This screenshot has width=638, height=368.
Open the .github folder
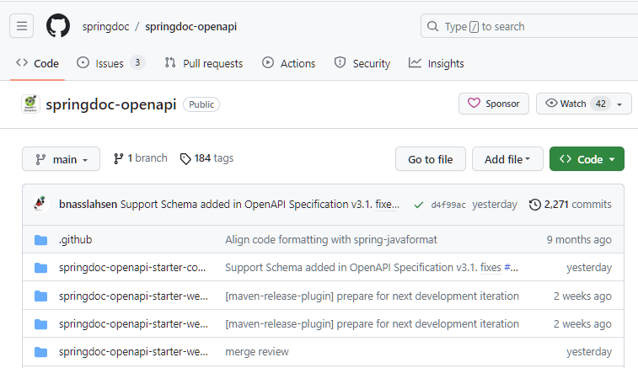76,240
